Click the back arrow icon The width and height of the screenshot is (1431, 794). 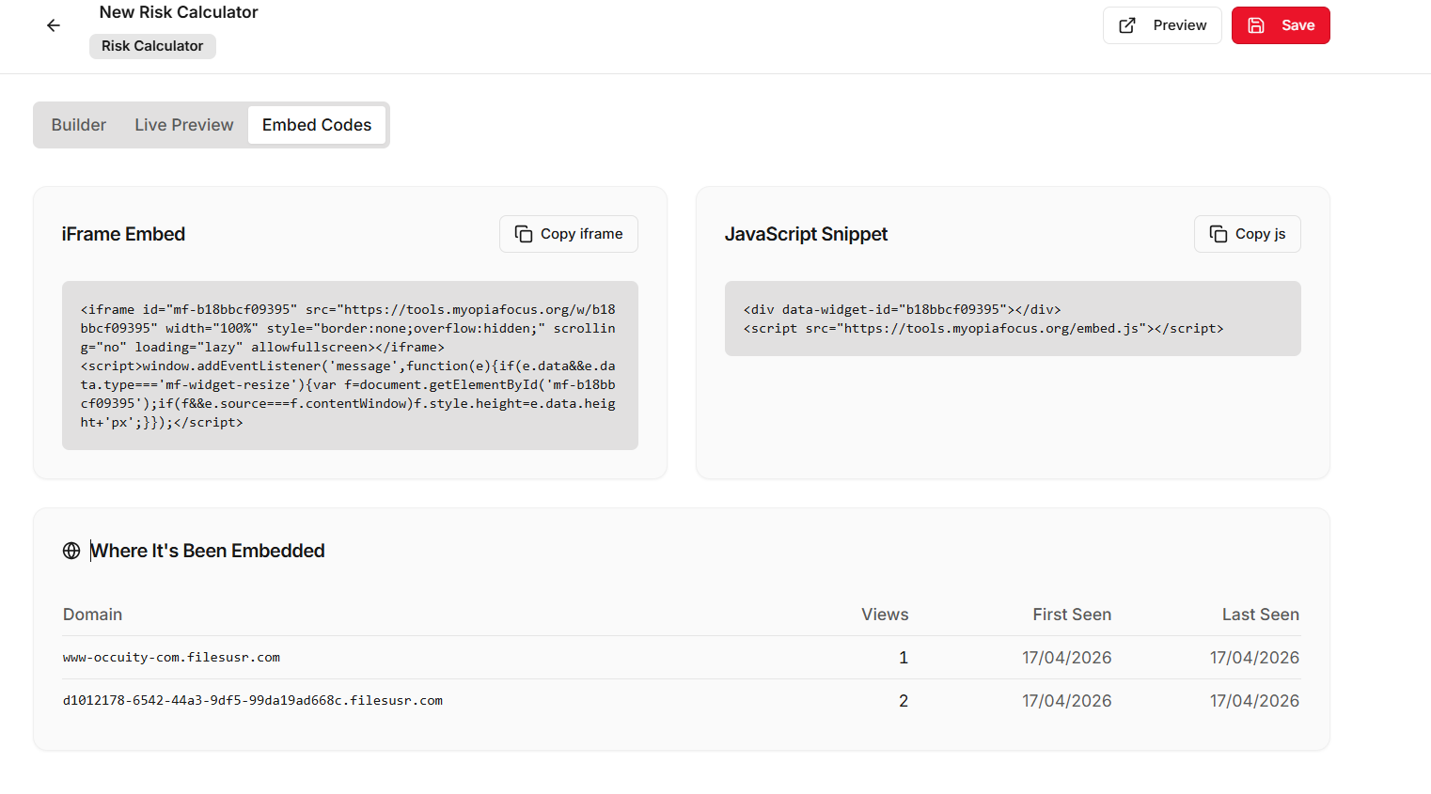click(54, 25)
